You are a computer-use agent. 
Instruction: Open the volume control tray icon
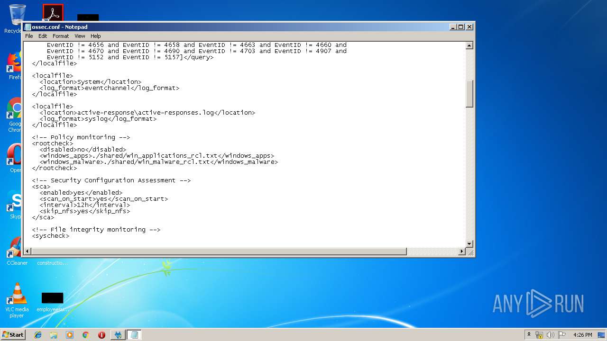click(x=551, y=335)
